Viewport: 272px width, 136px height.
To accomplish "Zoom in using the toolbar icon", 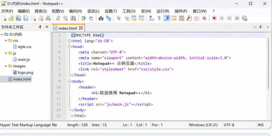I will [x=119, y=18].
